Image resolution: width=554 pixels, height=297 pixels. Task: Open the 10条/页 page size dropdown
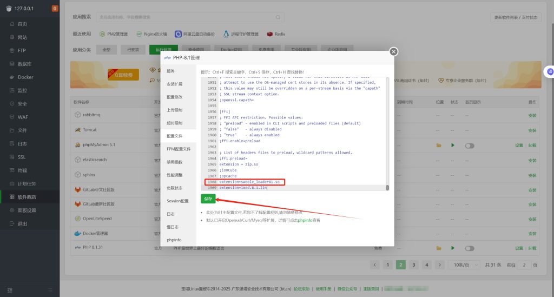[464, 265]
